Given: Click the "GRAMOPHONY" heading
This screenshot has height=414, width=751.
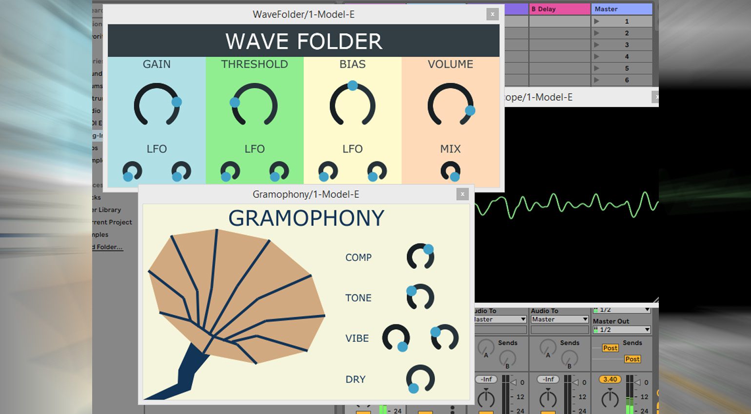Looking at the screenshot, I should coord(306,218).
